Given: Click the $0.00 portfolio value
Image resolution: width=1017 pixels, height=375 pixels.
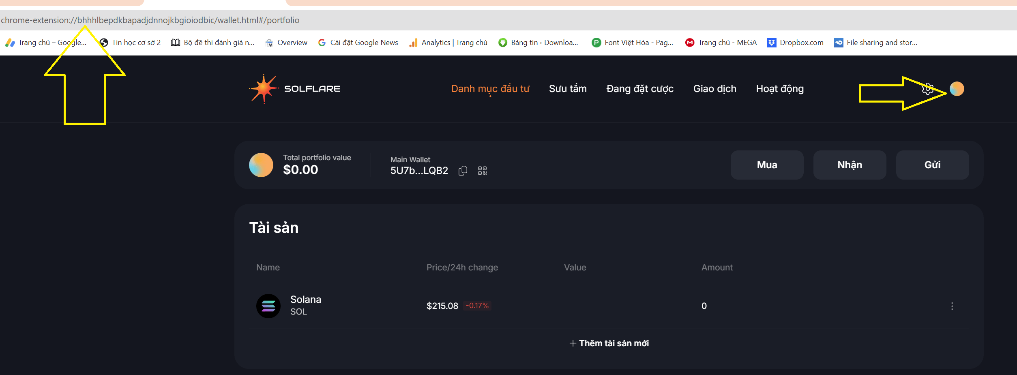Looking at the screenshot, I should coord(300,170).
